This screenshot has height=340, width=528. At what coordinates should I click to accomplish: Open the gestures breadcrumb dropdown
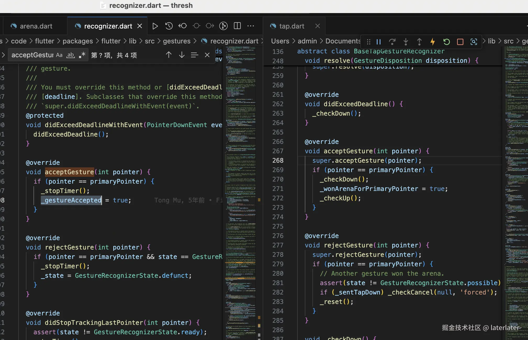click(x=177, y=41)
